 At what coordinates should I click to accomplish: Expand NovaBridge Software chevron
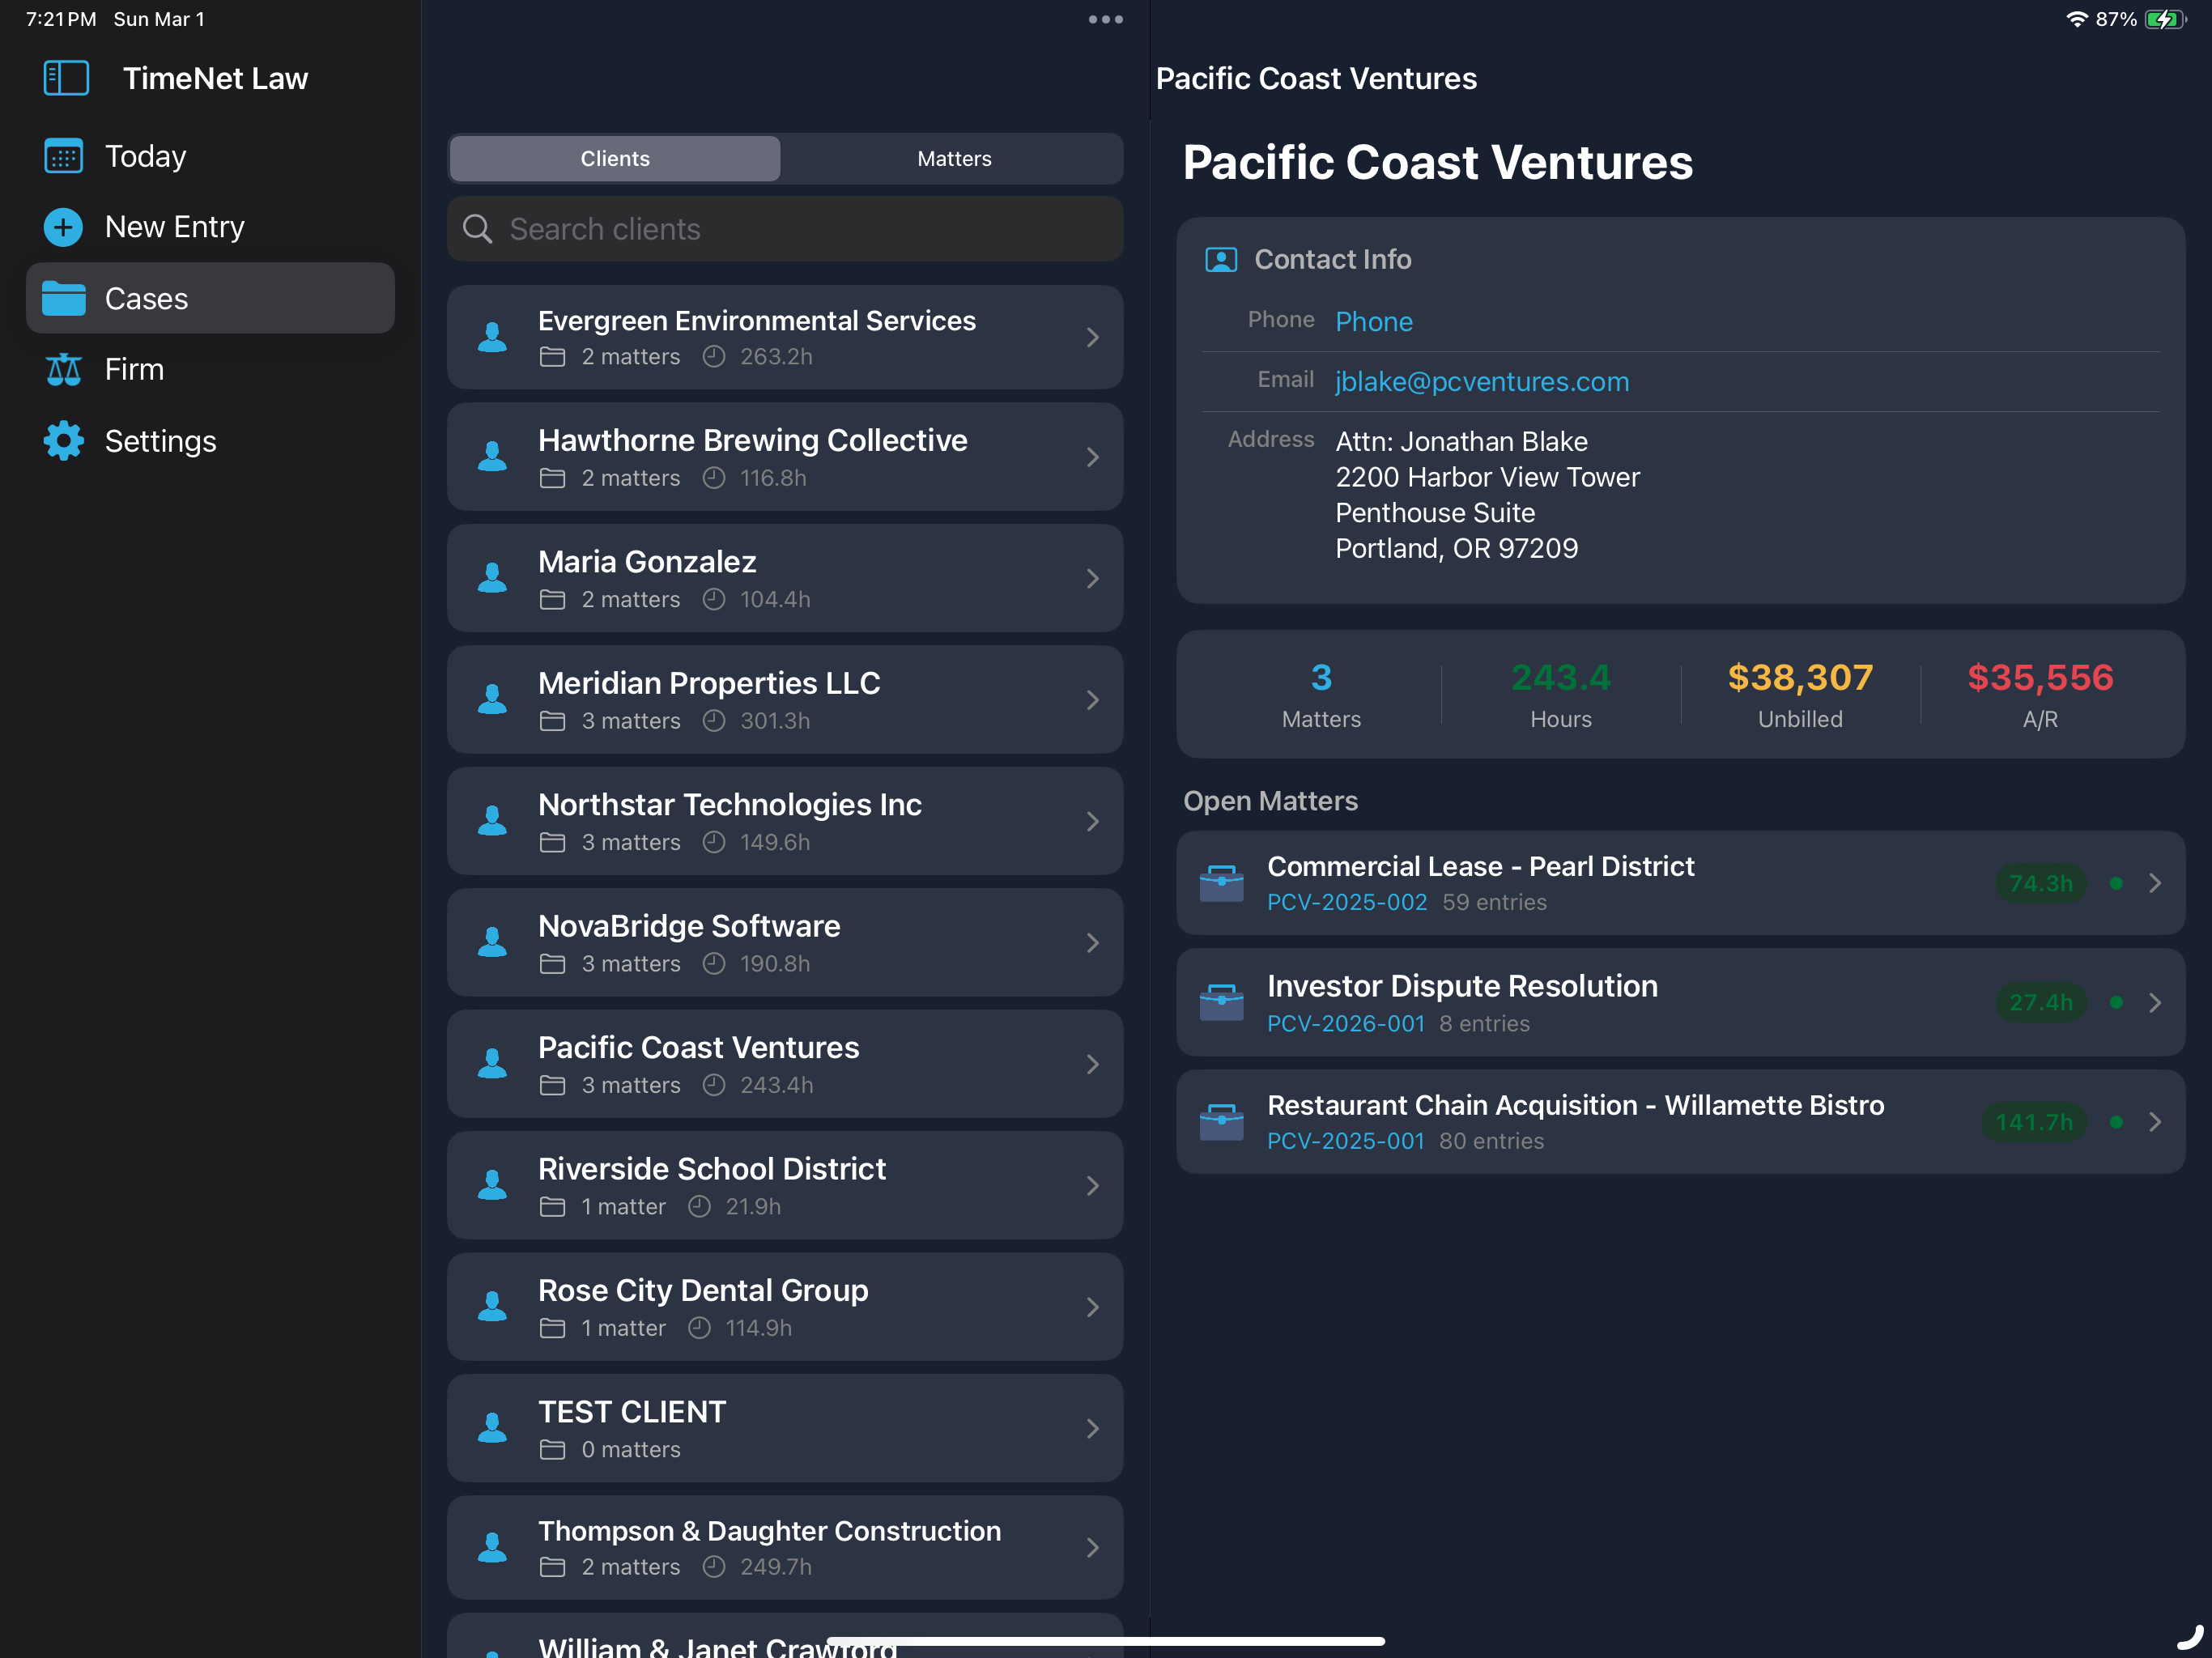(1093, 942)
